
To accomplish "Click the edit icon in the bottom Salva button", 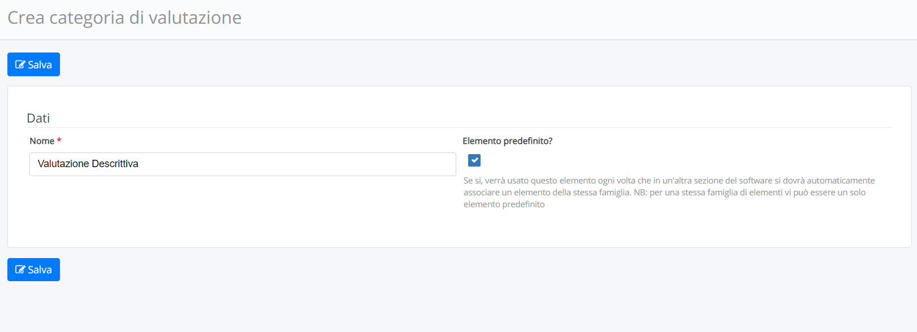I will (20, 269).
